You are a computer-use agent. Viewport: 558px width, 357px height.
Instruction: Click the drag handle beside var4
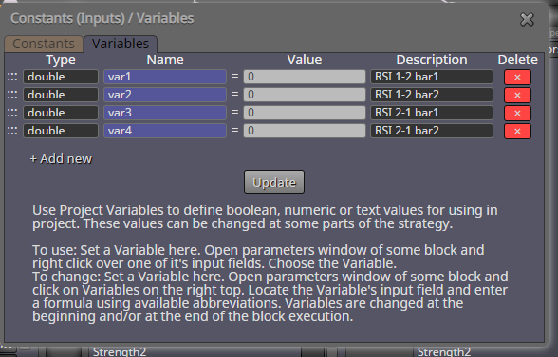pyautogui.click(x=12, y=131)
